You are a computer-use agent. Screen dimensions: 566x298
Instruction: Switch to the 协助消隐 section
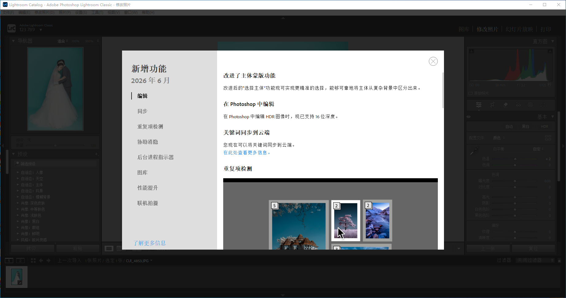coord(147,142)
